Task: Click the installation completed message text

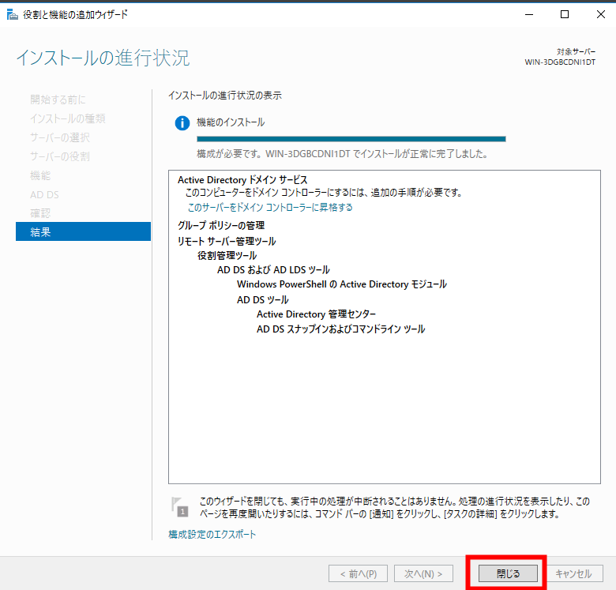Action: (x=342, y=154)
